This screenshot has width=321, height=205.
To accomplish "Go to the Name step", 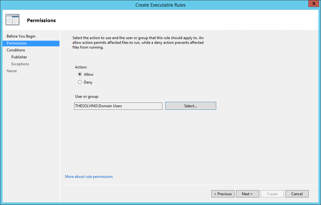I will point(12,71).
